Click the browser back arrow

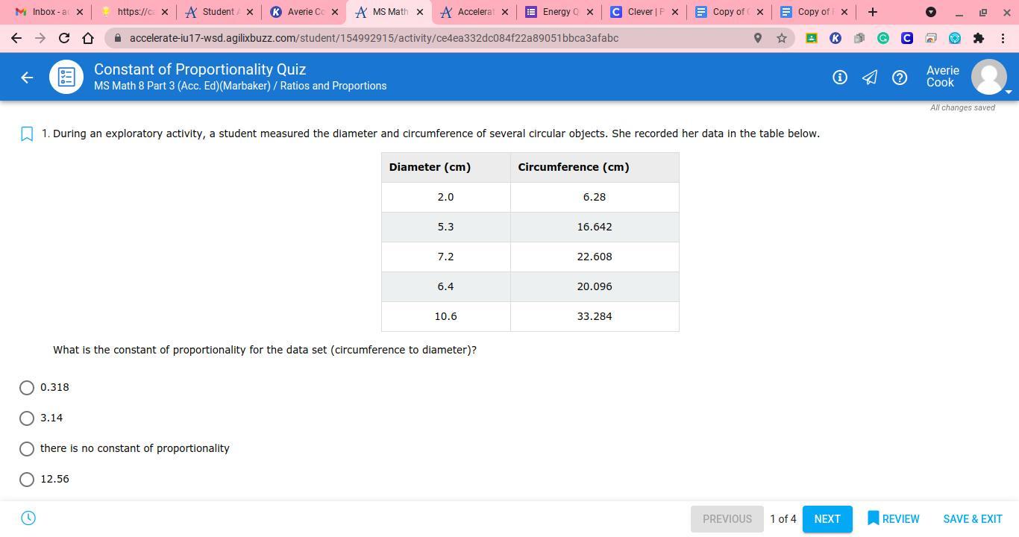coord(16,38)
